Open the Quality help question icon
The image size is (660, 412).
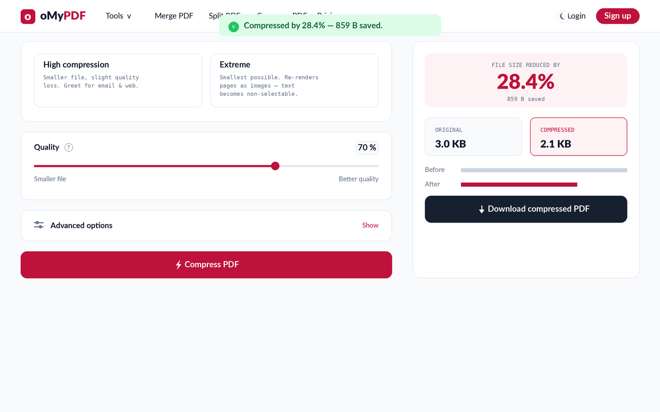[x=69, y=147]
